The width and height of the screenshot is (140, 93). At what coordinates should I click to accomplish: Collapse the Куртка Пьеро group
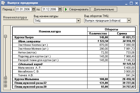6,36
